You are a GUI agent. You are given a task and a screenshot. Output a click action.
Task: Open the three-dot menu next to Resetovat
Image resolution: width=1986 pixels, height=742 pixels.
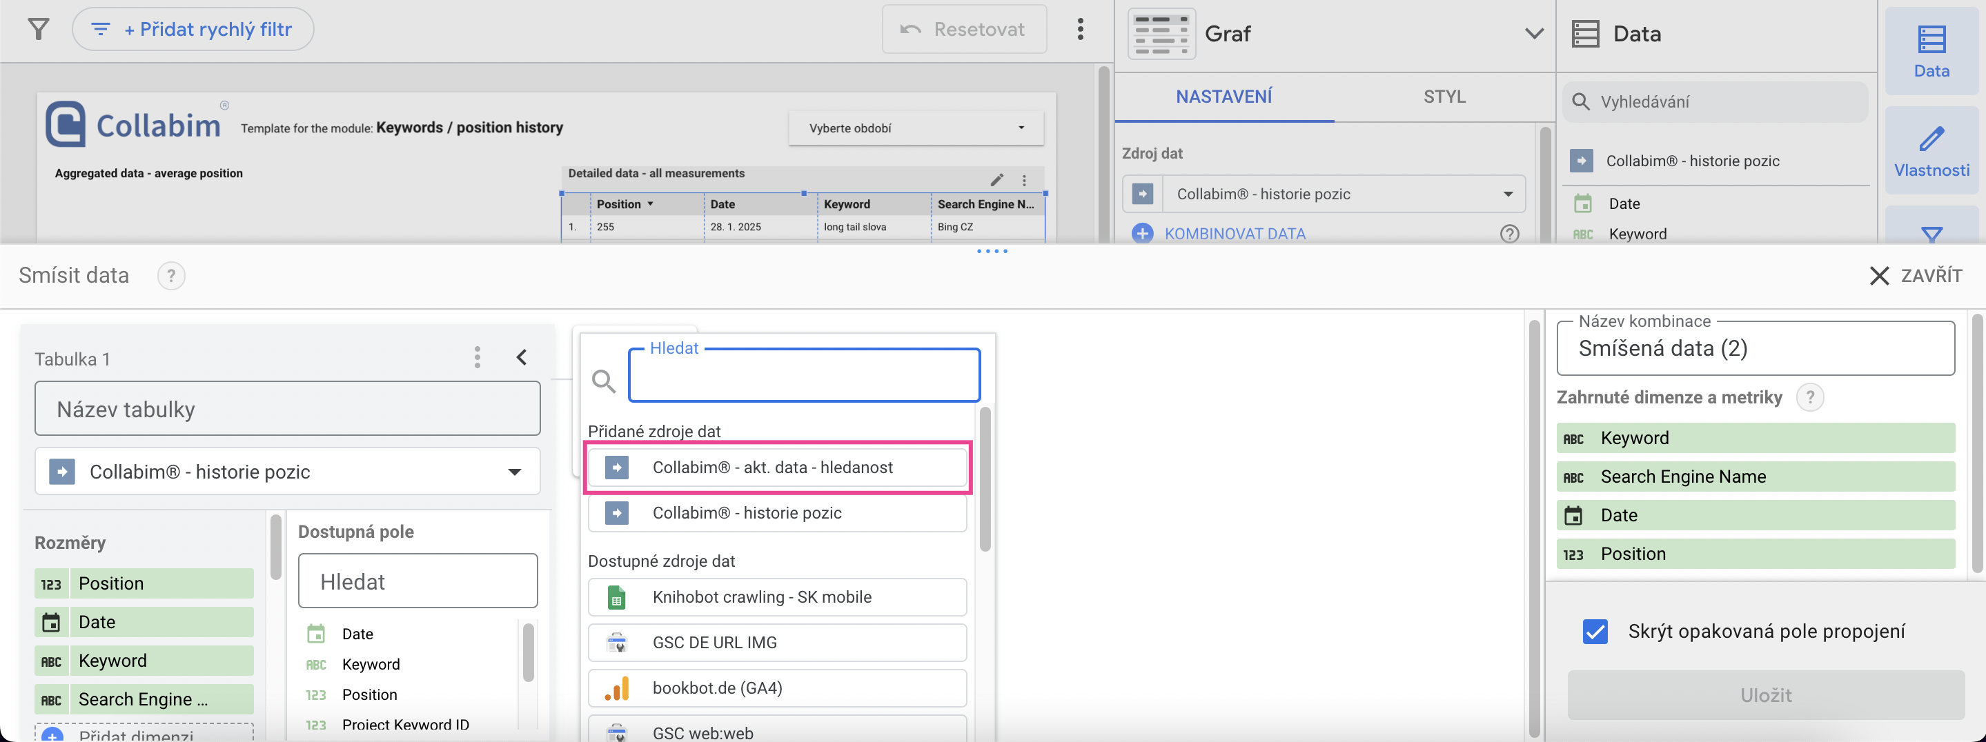pos(1080,29)
